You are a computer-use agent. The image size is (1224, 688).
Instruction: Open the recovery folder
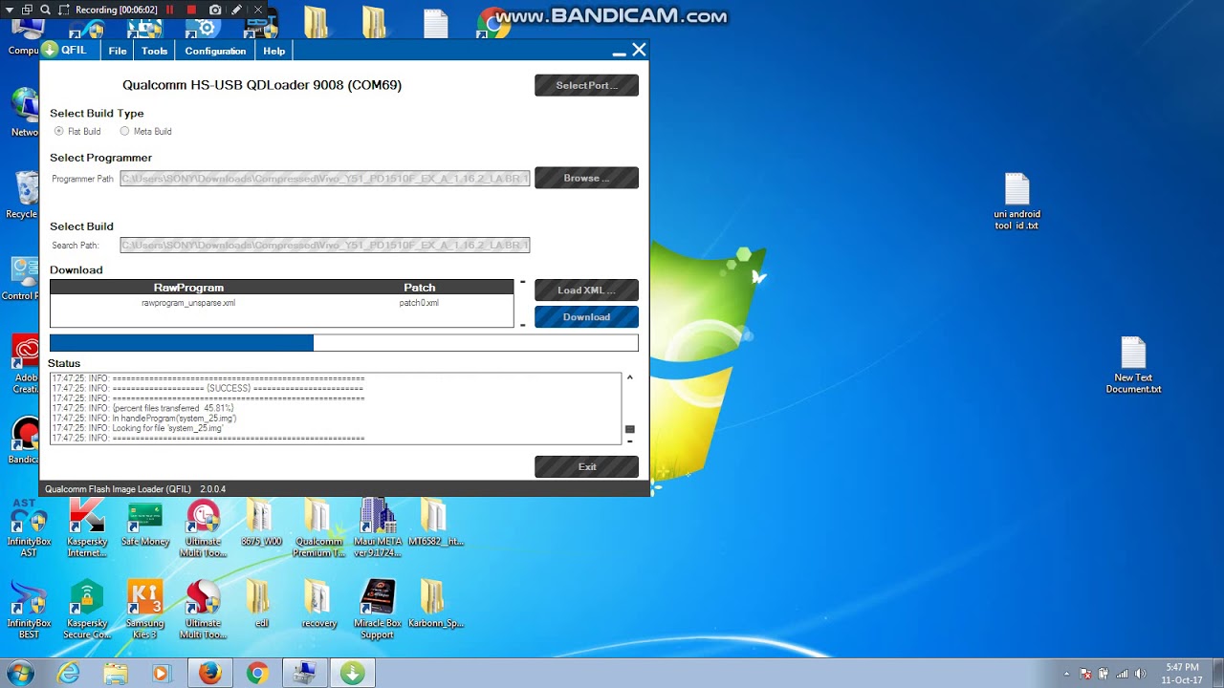pyautogui.click(x=318, y=605)
